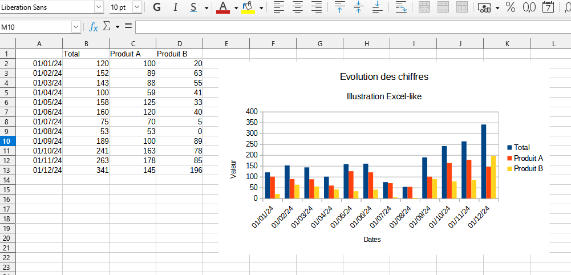The height and width of the screenshot is (275, 571).
Task: Open the currency format dropdown arrow
Action: [497, 7]
